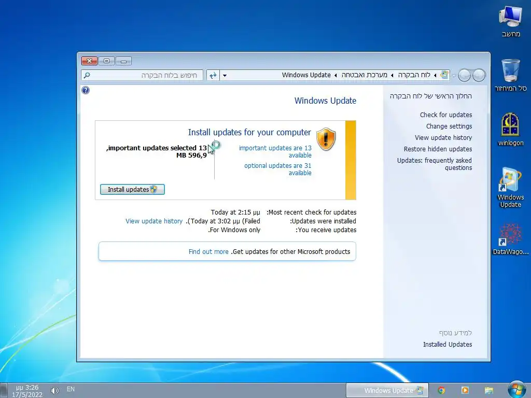The width and height of the screenshot is (531, 398).
Task: Open the winlogon desktop icon
Action: [511, 129]
